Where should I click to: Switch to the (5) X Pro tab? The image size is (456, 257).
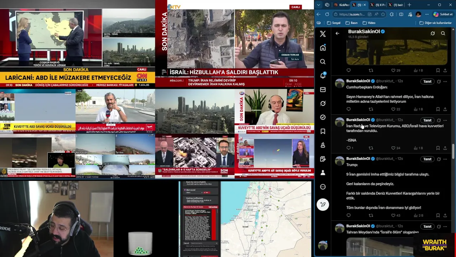click(378, 5)
